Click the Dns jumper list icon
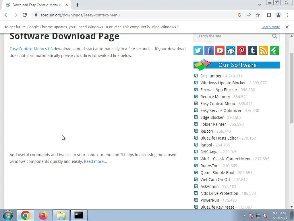The height and width of the screenshot is (221, 294). click(x=196, y=76)
